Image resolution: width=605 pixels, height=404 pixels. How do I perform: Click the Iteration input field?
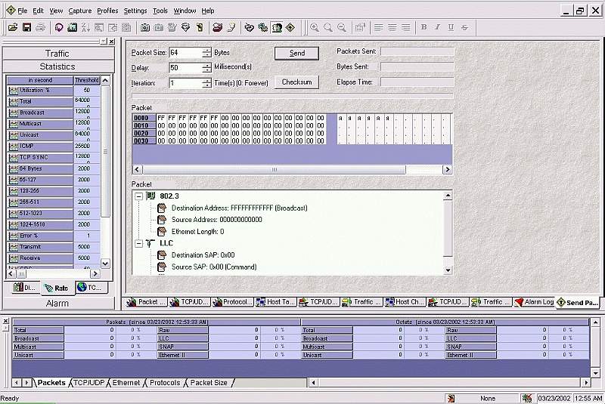(x=186, y=83)
